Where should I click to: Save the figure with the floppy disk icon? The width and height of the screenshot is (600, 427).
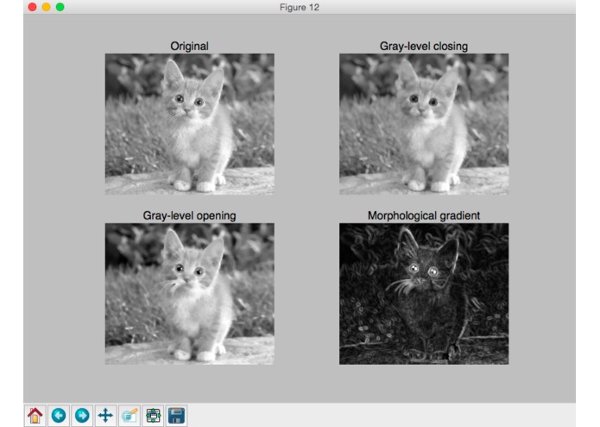pos(176,416)
